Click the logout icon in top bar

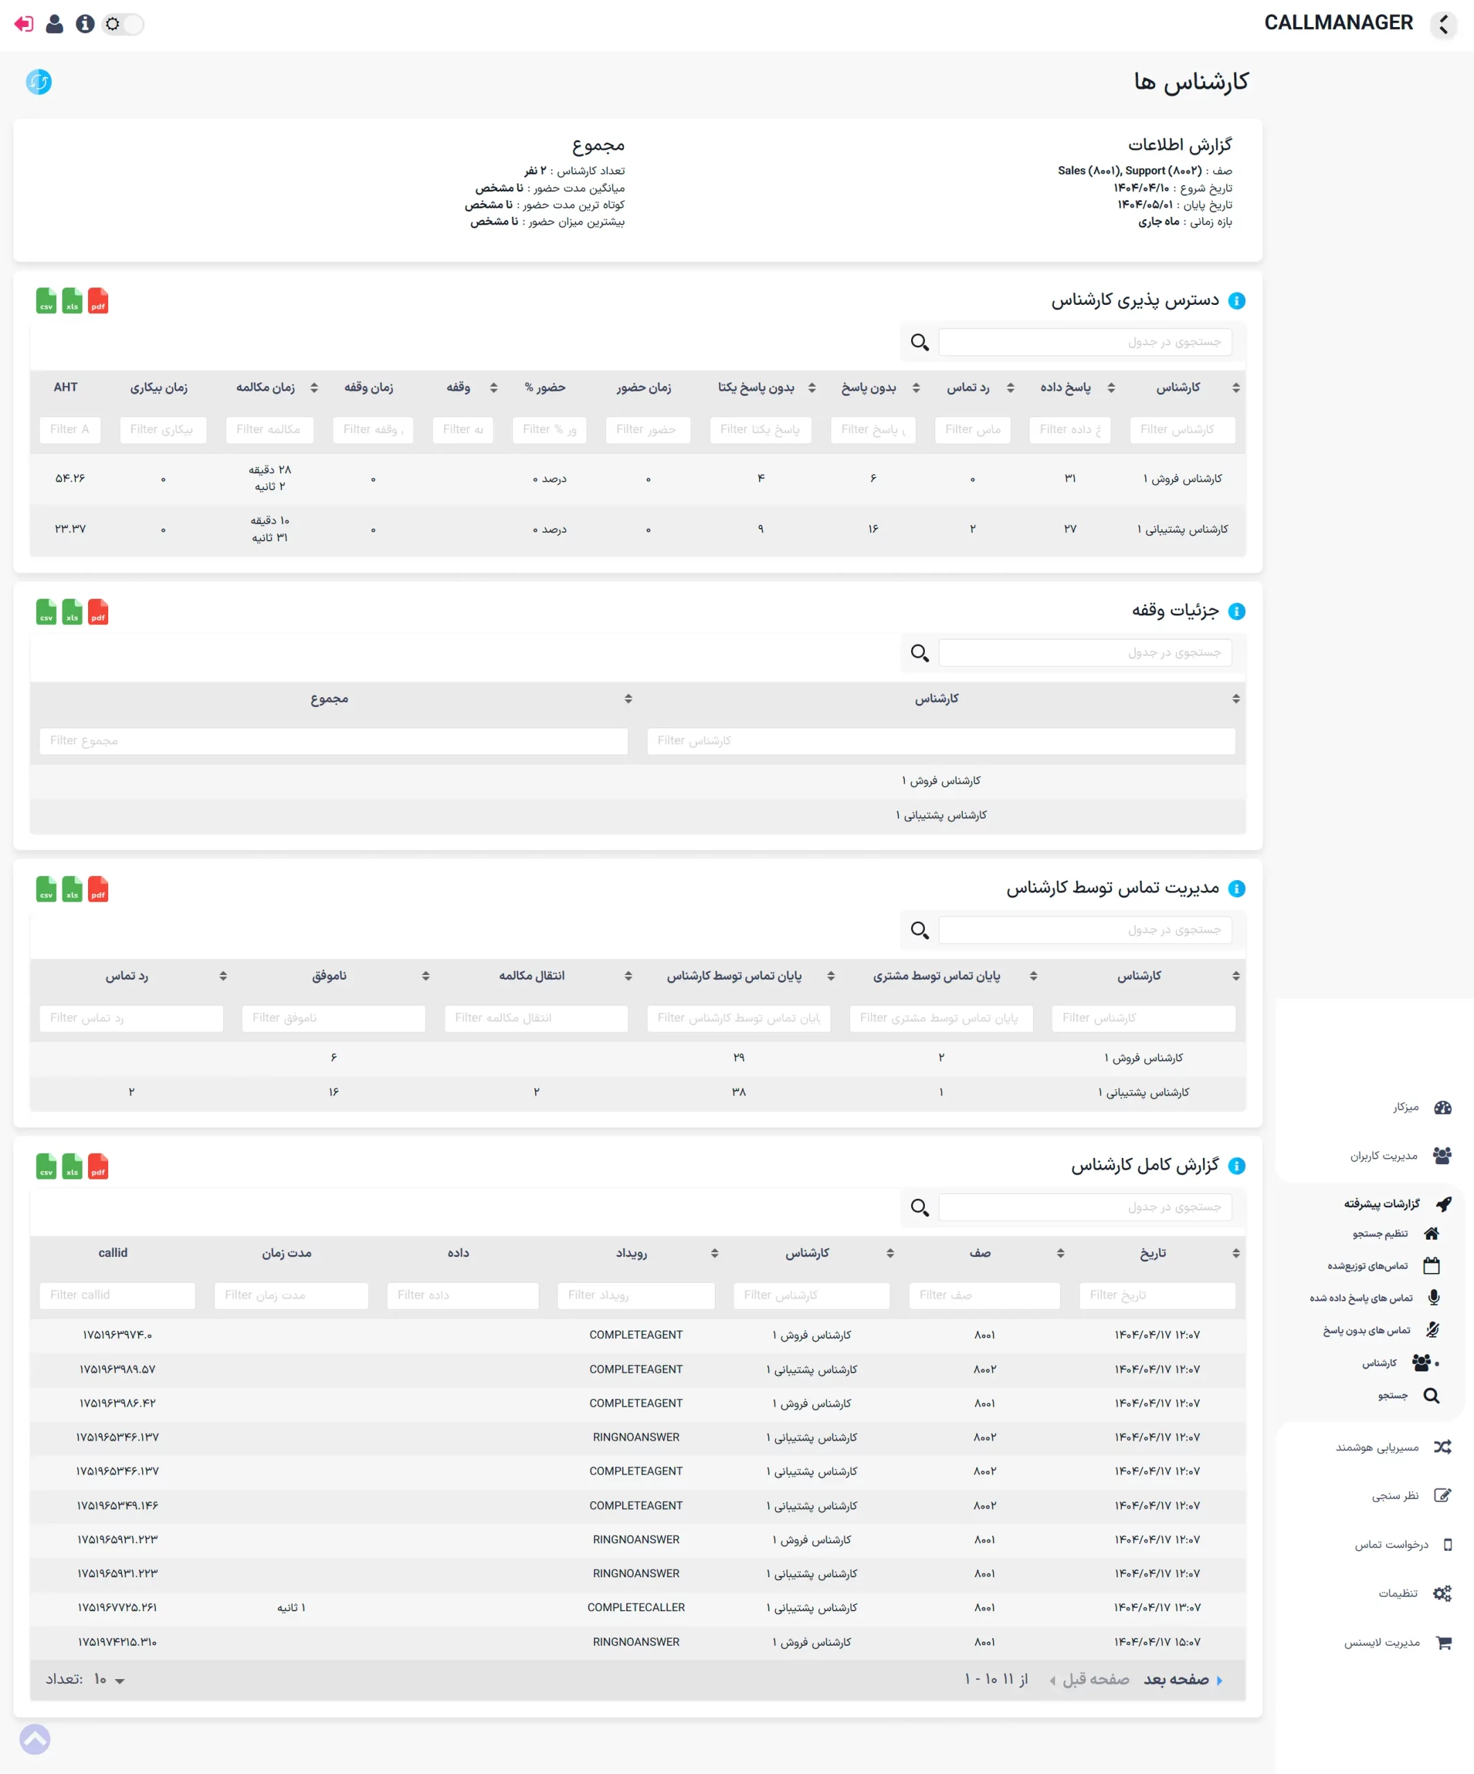pos(24,24)
